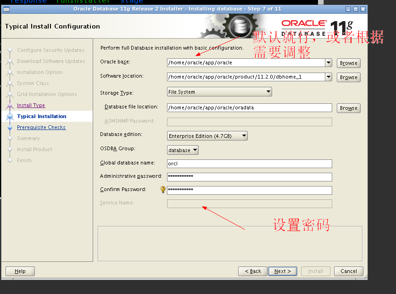Viewport: 396px width, 294px height.
Task: Click into the Administrative password field
Action: point(250,177)
